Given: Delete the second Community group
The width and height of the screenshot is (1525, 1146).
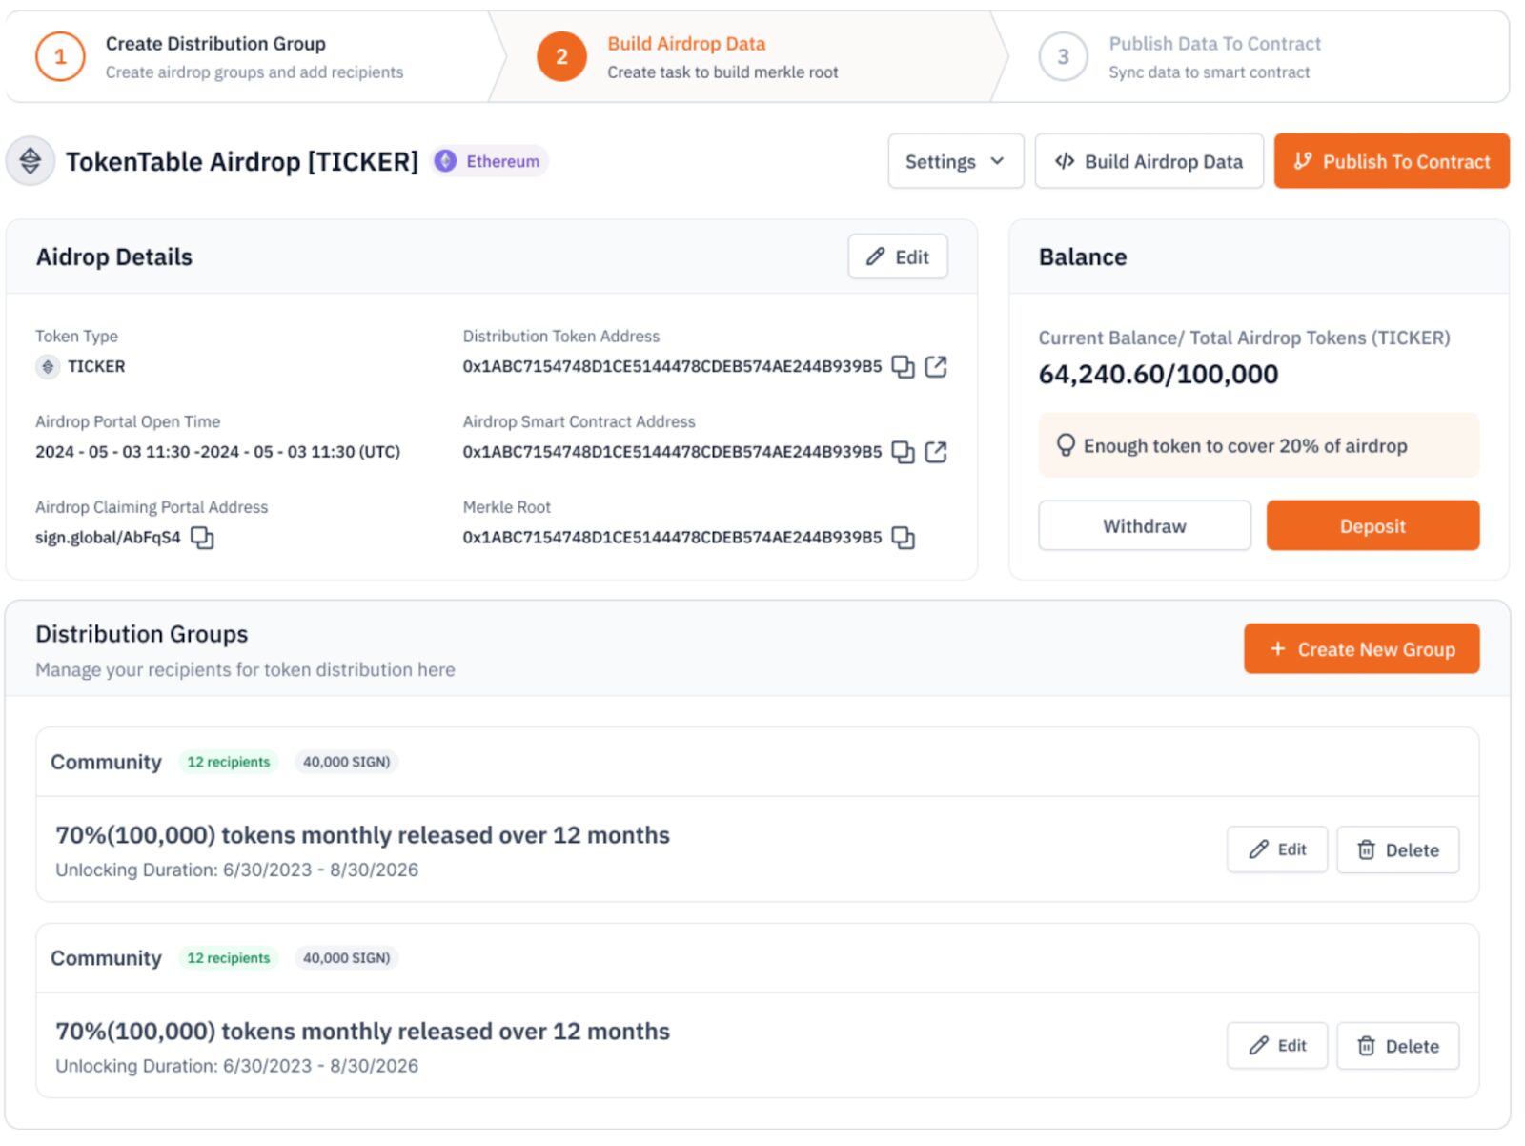Looking at the screenshot, I should tap(1397, 1046).
